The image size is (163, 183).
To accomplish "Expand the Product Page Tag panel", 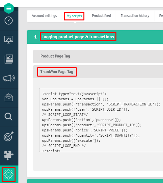I will 98,56.
